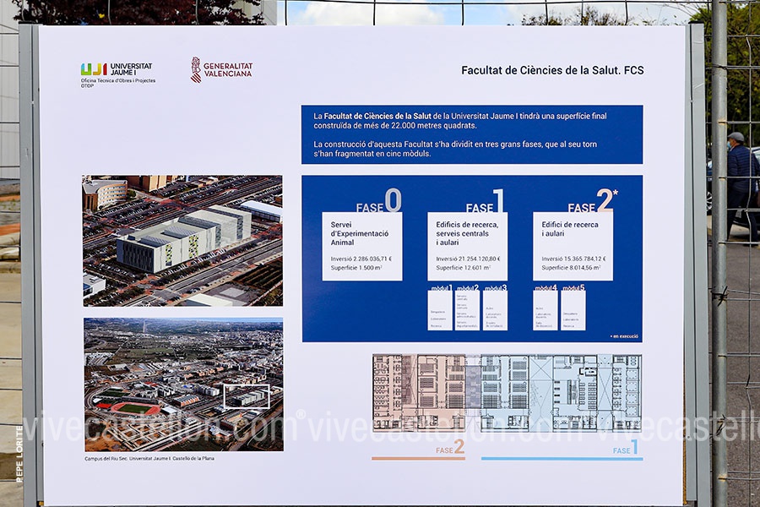This screenshot has height=507, width=760.
Task: Click the orange 'FASE 2' legend label
Action: click(x=450, y=448)
